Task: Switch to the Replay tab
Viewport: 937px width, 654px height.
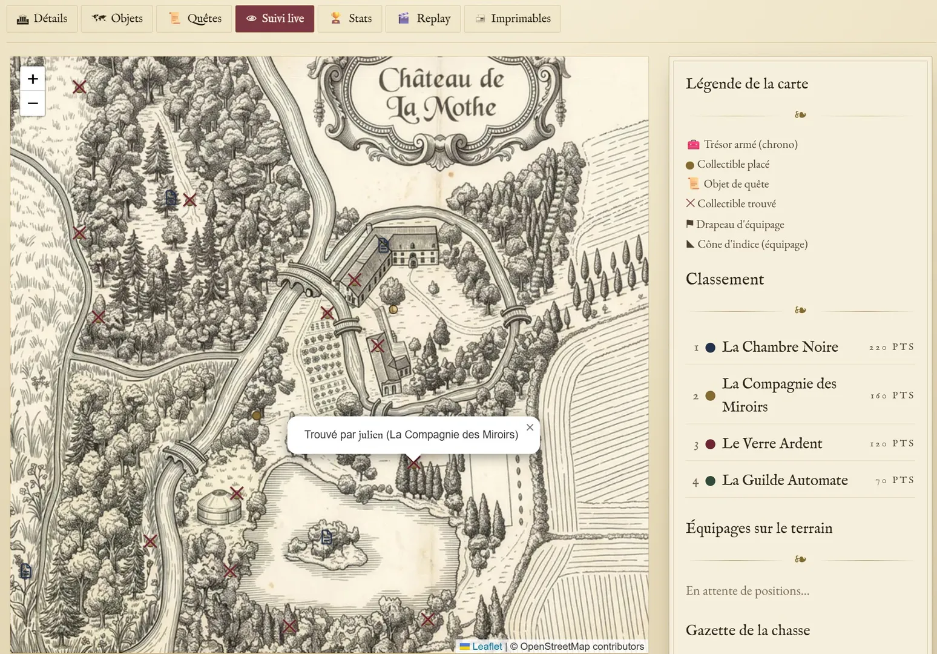Action: [423, 19]
